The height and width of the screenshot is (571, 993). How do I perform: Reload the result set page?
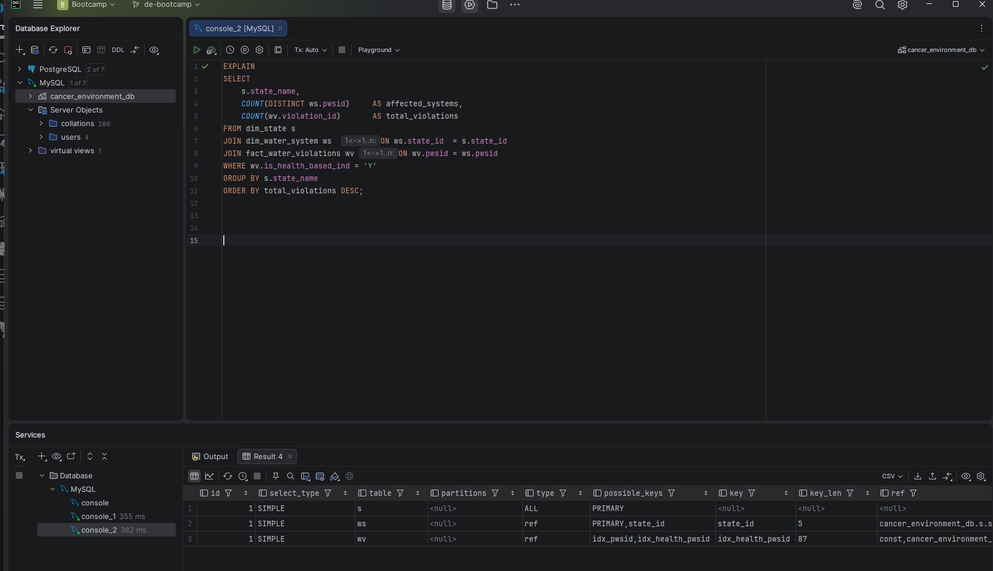pos(228,476)
